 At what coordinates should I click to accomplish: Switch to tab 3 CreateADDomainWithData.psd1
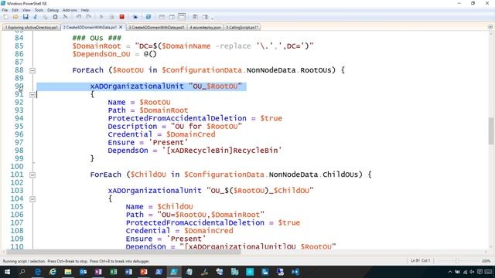point(156,28)
